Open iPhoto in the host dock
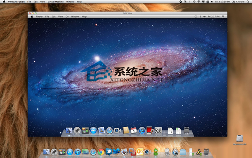 click(124, 152)
